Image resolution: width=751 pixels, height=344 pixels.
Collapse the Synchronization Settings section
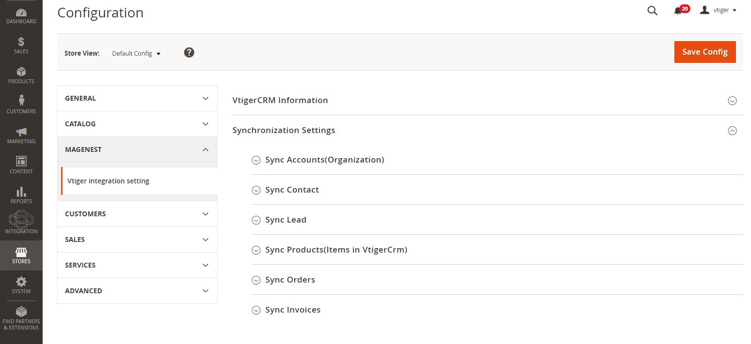coord(732,131)
